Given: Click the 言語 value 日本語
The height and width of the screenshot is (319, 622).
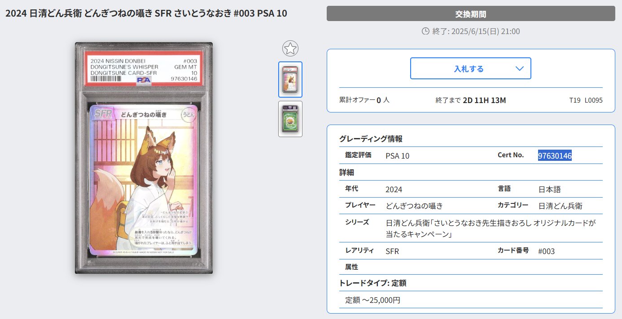Looking at the screenshot, I should pos(550,190).
